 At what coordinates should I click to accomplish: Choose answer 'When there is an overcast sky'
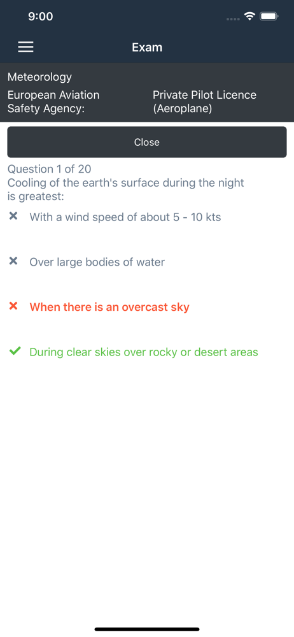point(109,307)
